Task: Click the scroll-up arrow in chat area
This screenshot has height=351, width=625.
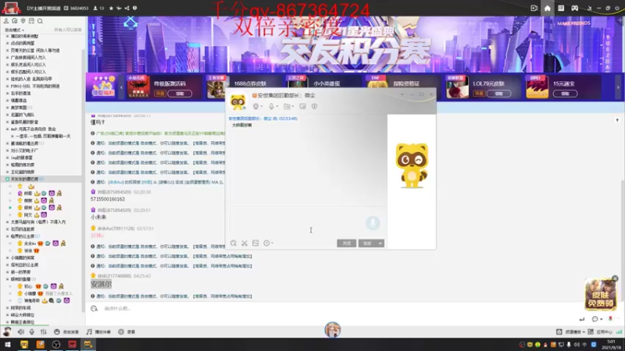Action: [x=617, y=120]
